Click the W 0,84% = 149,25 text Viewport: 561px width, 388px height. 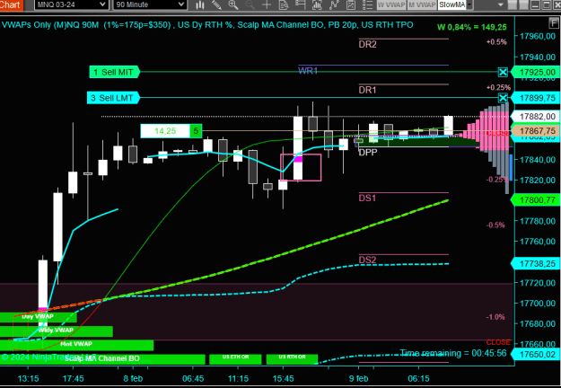tap(471, 27)
